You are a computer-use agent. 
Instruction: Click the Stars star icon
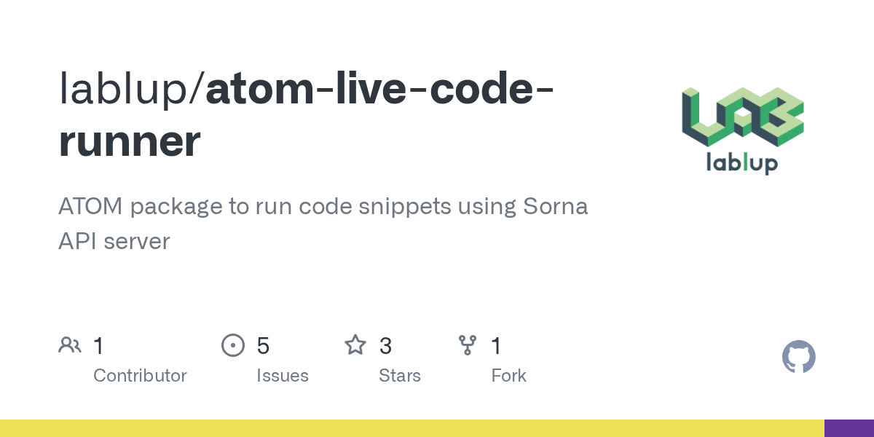click(x=355, y=345)
